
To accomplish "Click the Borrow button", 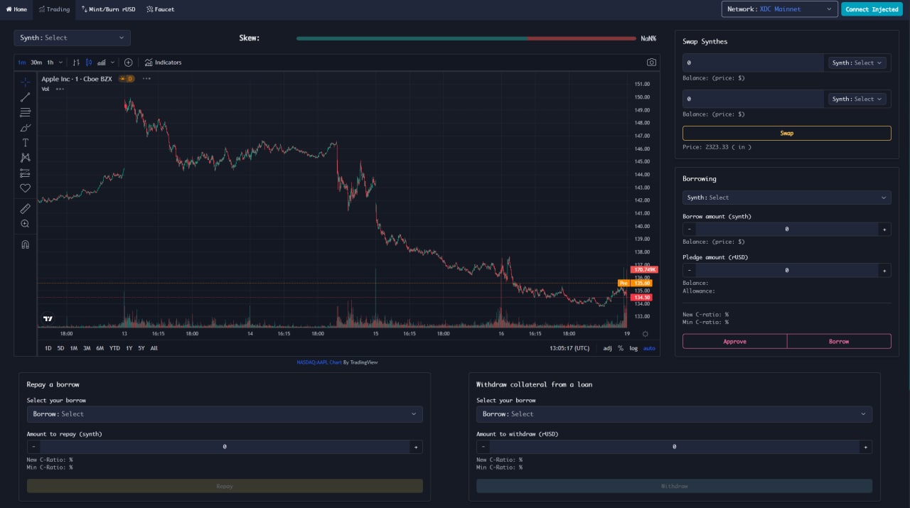I will click(839, 341).
